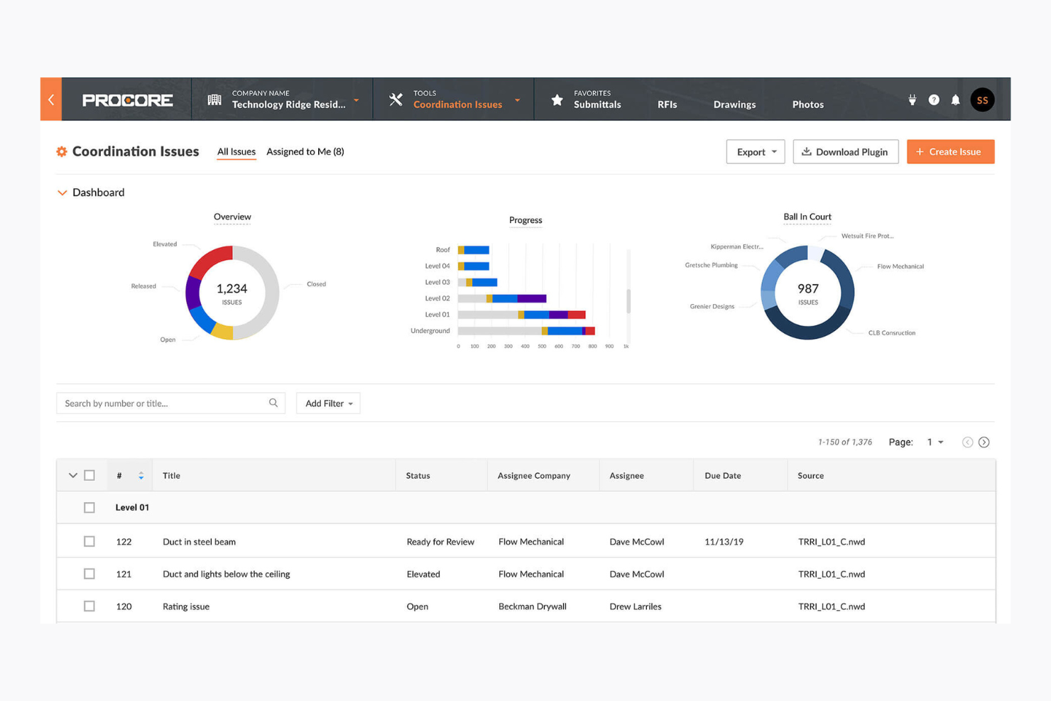Screen dimensions: 1051x701
Task: Click the Procore logo
Action: [x=127, y=100]
